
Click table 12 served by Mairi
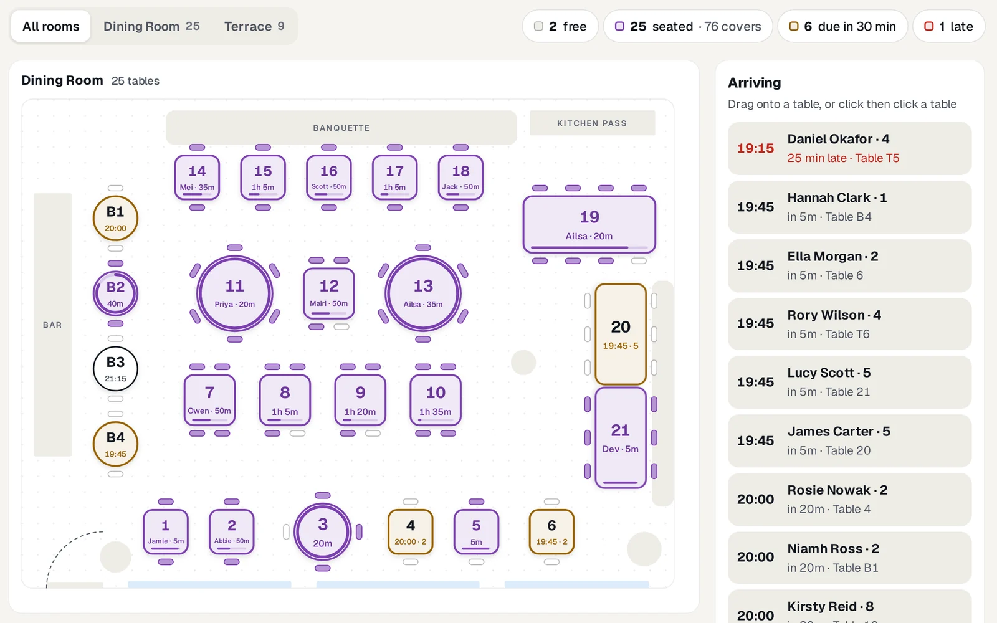pos(329,293)
